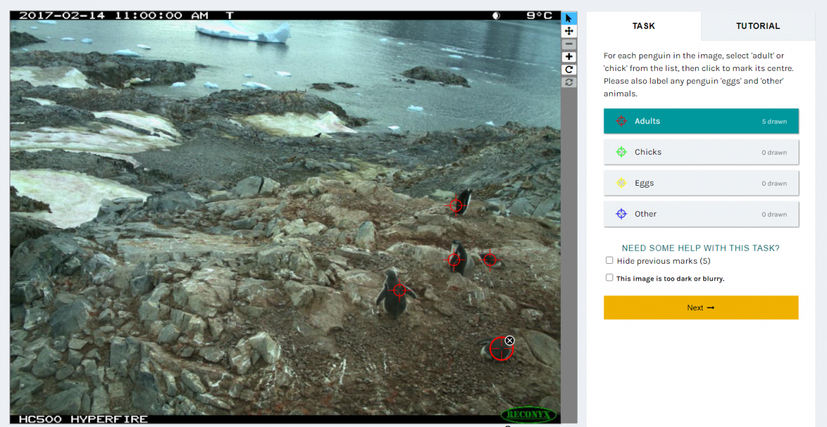
Task: Select the mark on the uppermost penguin
Action: point(457,205)
